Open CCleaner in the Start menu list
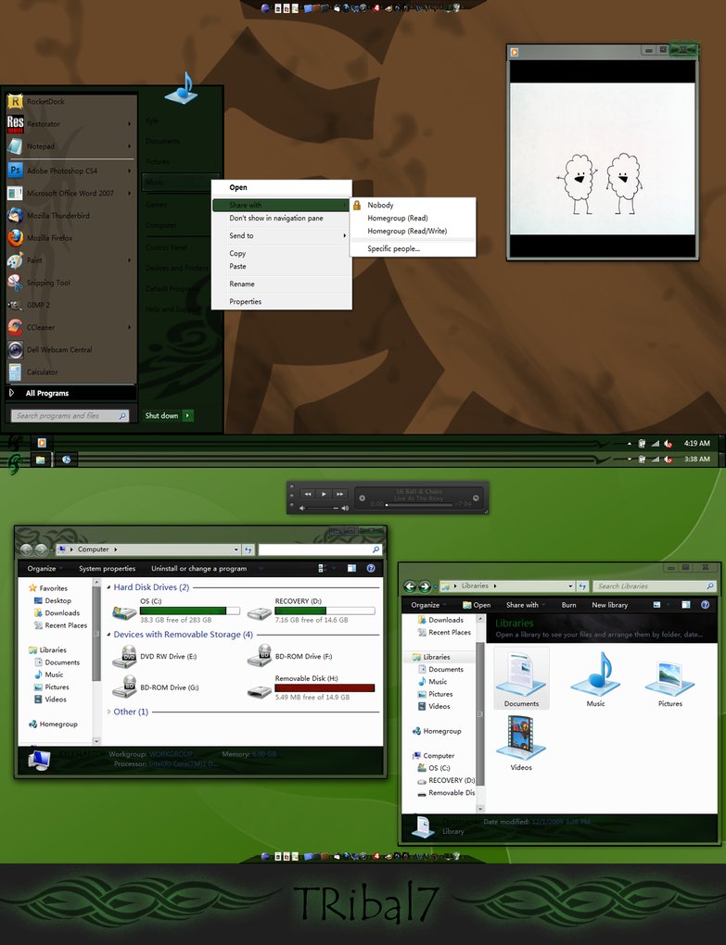Image resolution: width=726 pixels, height=945 pixels. (x=40, y=327)
